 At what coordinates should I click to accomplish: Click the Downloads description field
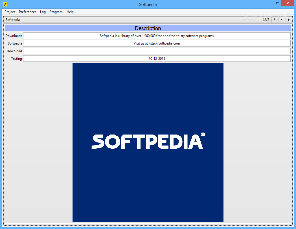[157, 36]
